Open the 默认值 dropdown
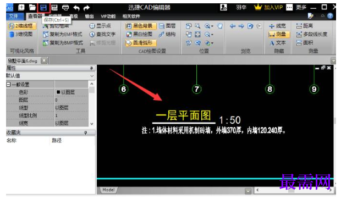The image size is (341, 199). click(x=92, y=76)
